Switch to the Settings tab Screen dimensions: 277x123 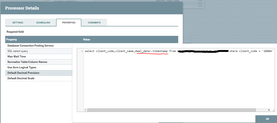pos(18,23)
